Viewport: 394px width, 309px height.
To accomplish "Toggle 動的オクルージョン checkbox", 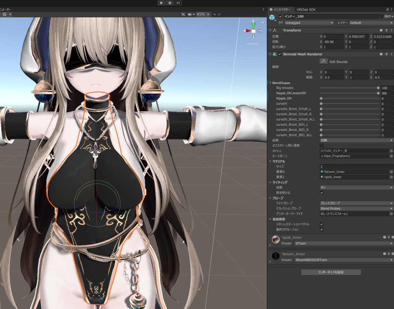I will pos(322,229).
